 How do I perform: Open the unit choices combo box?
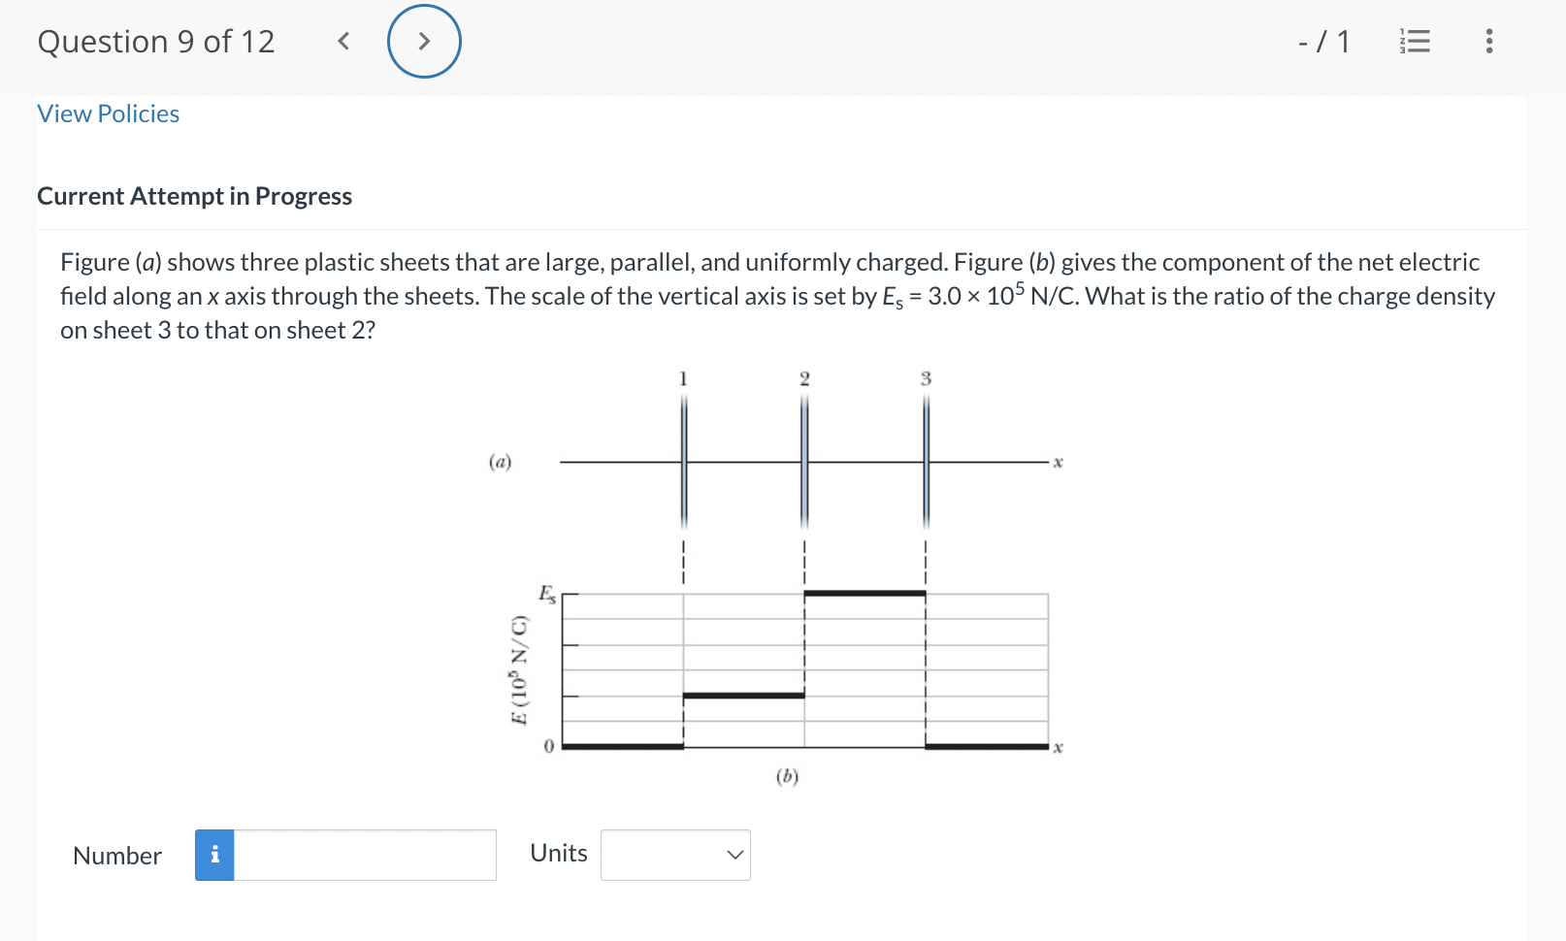point(675,855)
